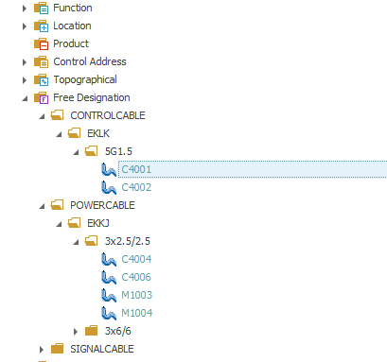The image size is (387, 362).
Task: Click the Function aspect folder icon
Action: click(41, 9)
